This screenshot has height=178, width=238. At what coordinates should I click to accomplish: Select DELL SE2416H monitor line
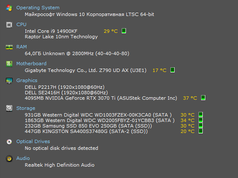[x=66, y=93]
